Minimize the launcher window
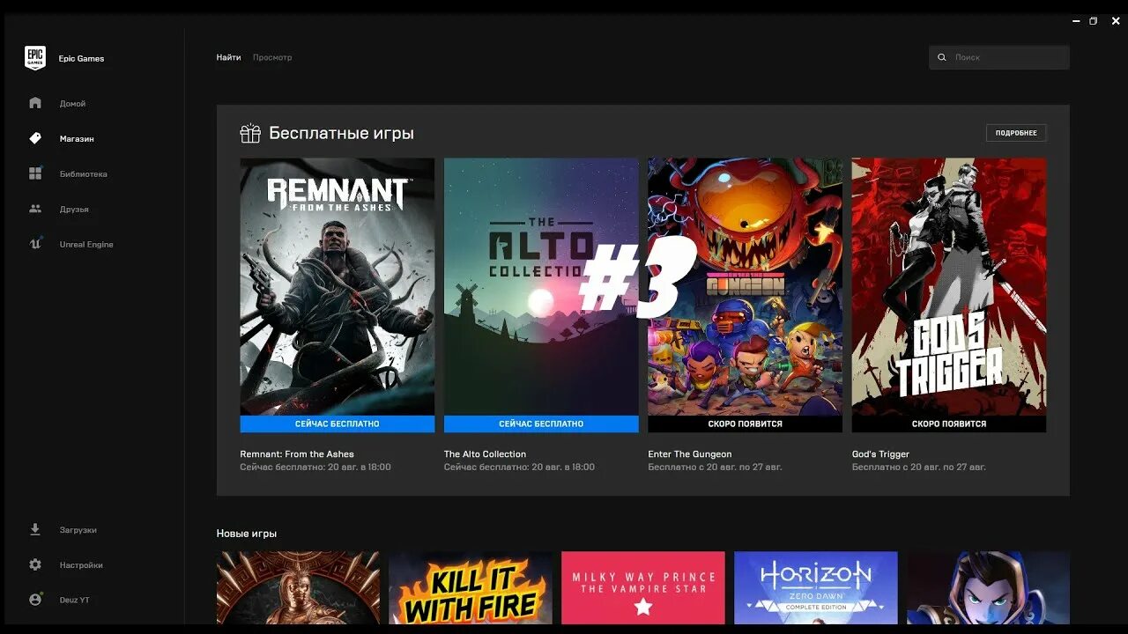 click(1076, 20)
